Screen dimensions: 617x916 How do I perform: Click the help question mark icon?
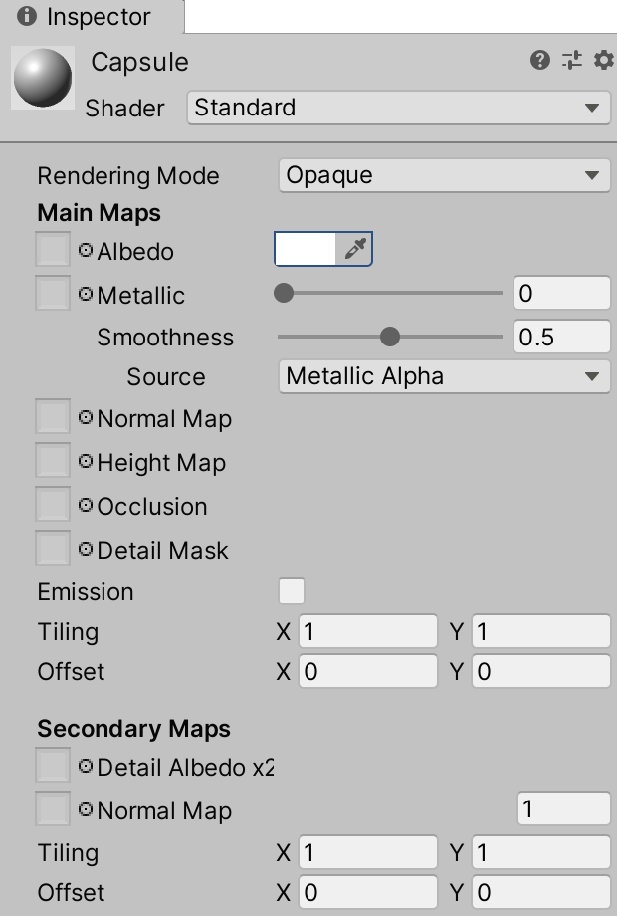540,61
